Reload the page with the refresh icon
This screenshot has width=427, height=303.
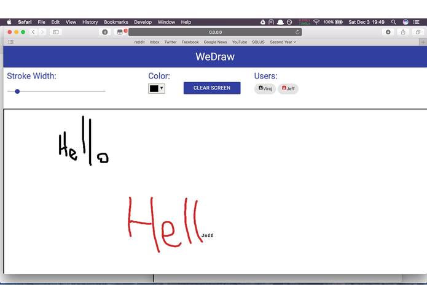pos(297,32)
